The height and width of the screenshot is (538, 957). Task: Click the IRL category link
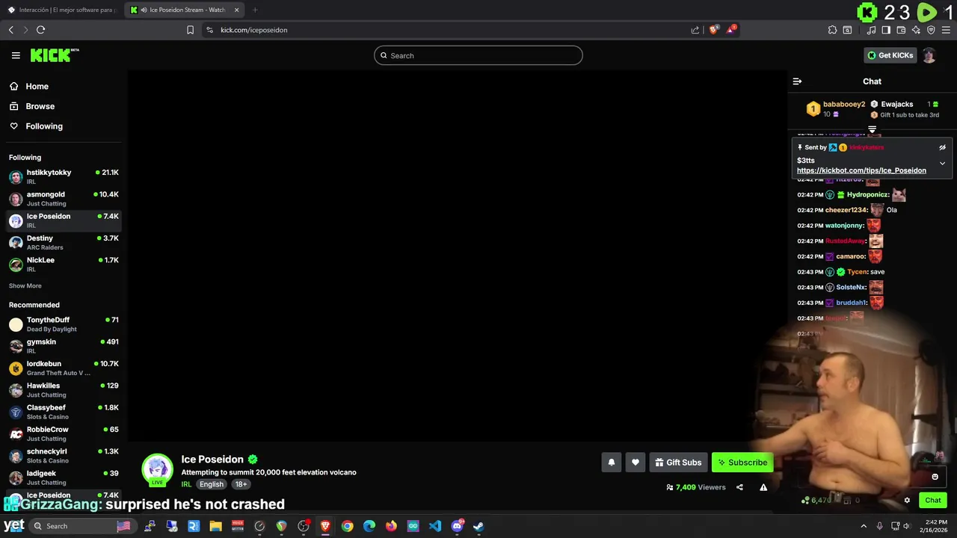point(186,484)
